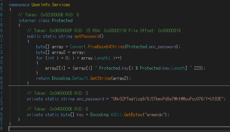Select the Token 0x04000006 RID: 6 comment
230x132 pixels.
[x=58, y=109]
